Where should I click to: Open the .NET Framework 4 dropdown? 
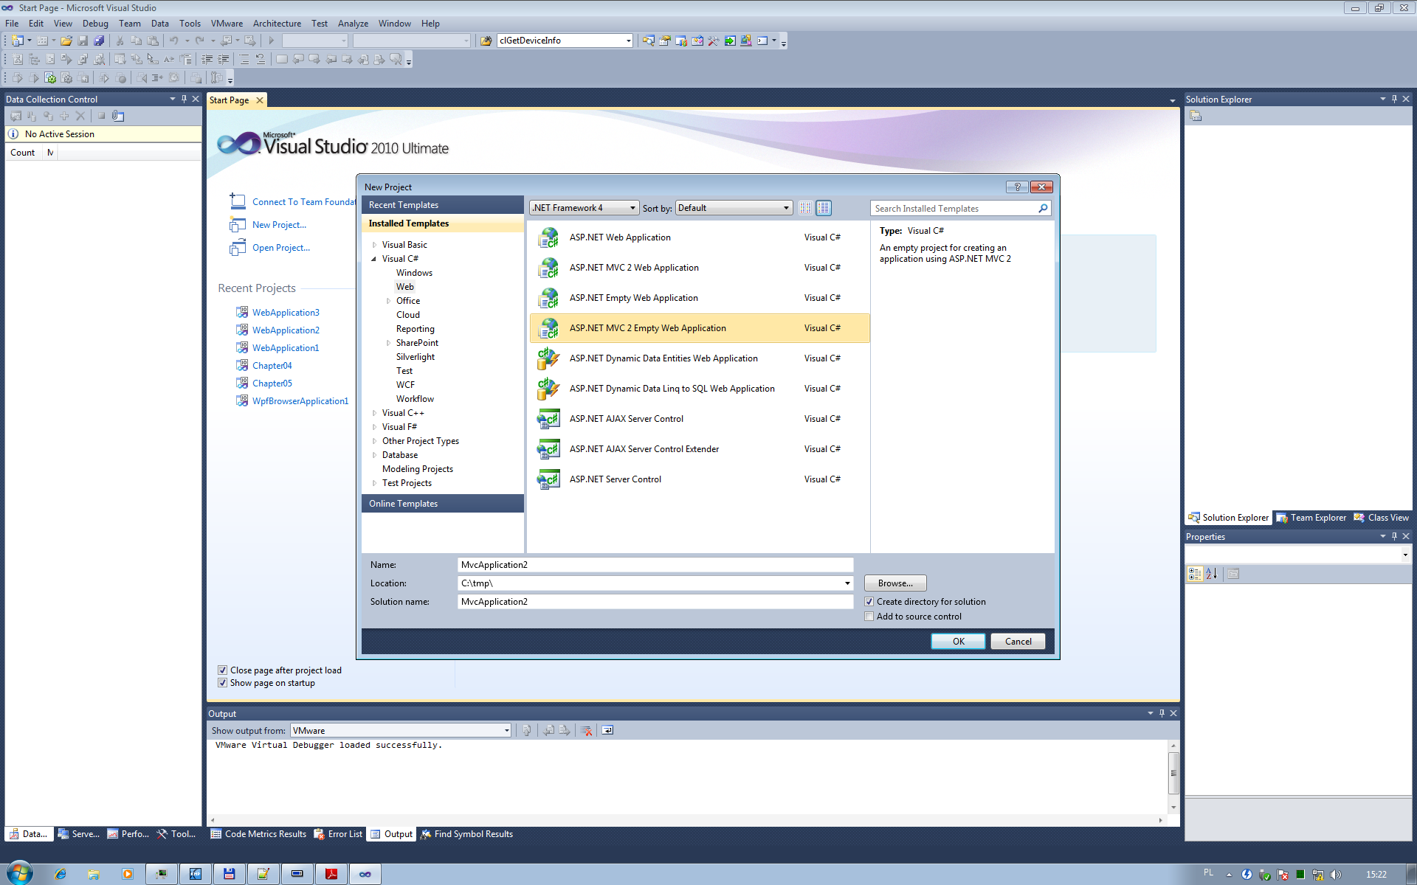[x=584, y=208]
